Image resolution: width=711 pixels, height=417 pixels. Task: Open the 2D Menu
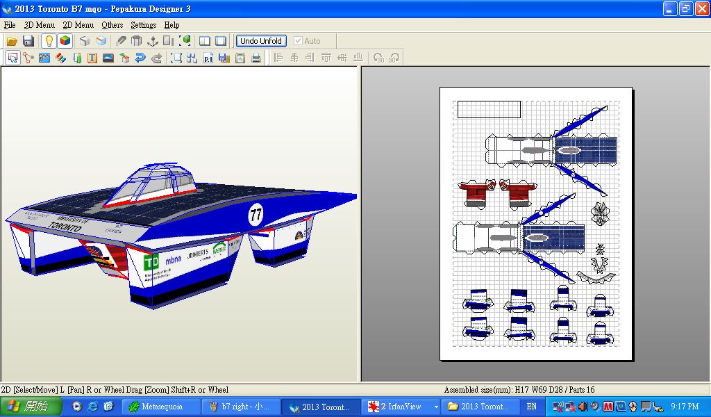[x=78, y=25]
